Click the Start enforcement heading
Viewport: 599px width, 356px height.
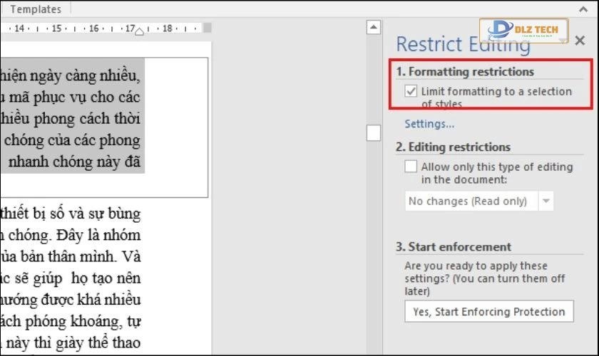tap(454, 247)
